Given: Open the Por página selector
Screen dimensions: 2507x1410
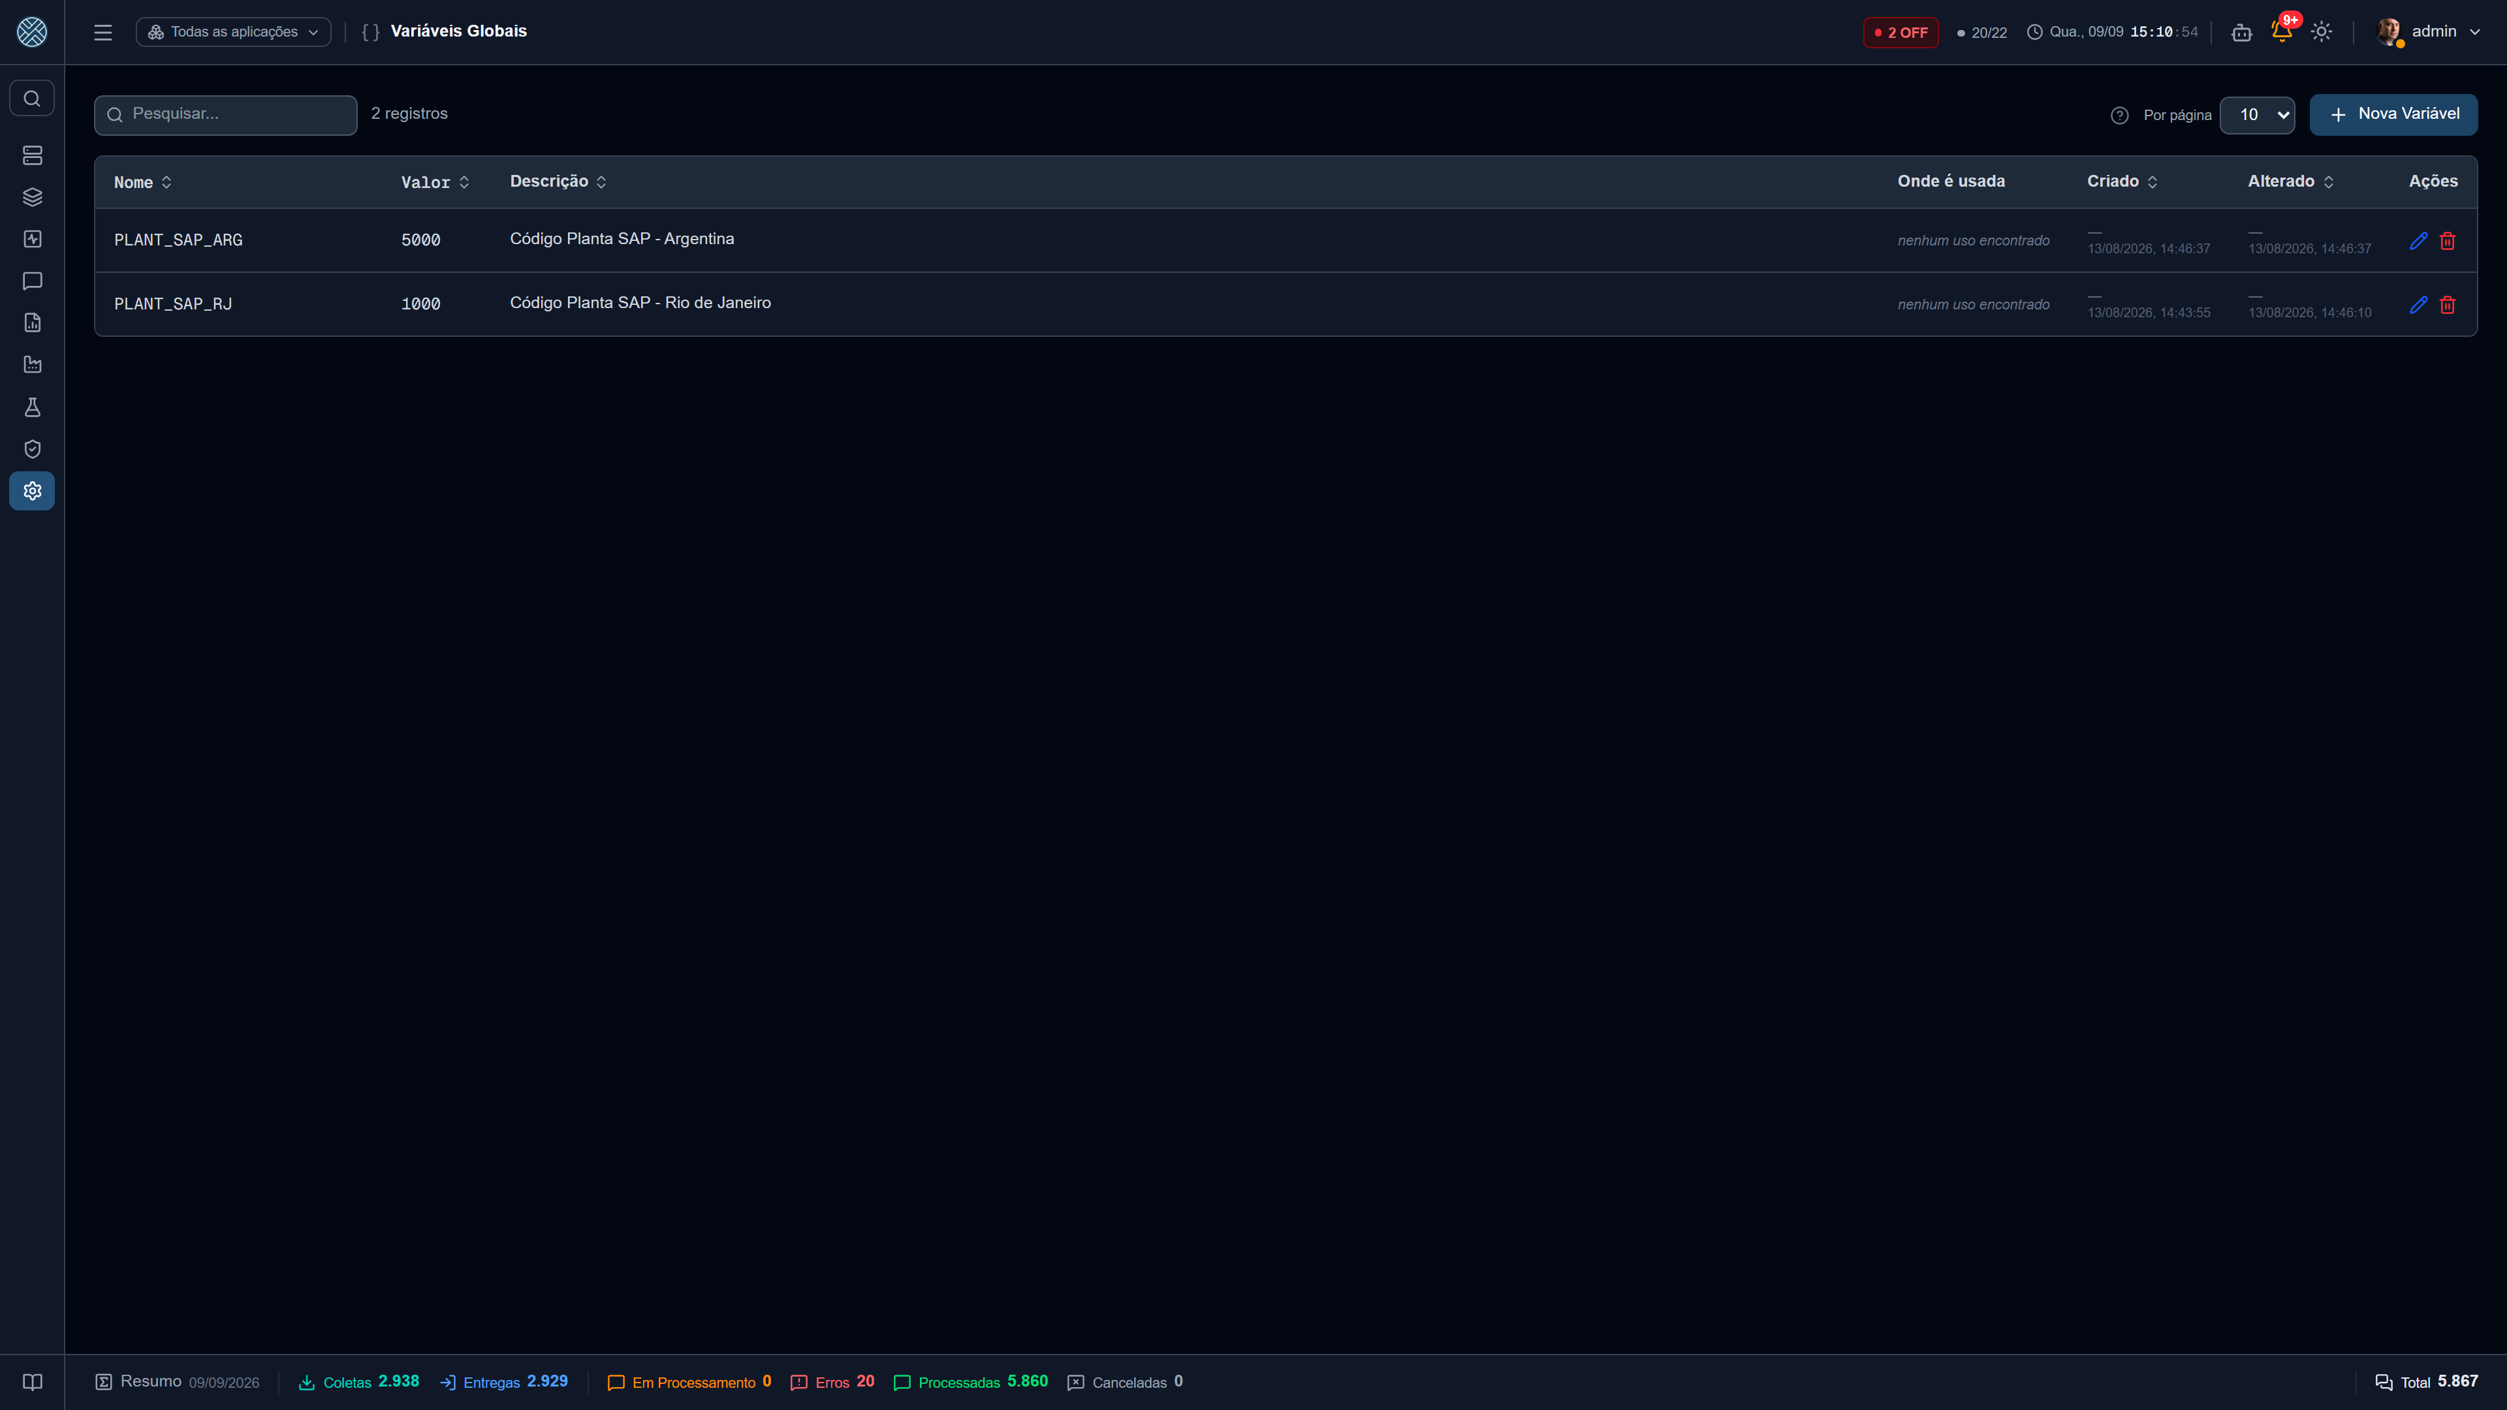Looking at the screenshot, I should click(x=2257, y=115).
